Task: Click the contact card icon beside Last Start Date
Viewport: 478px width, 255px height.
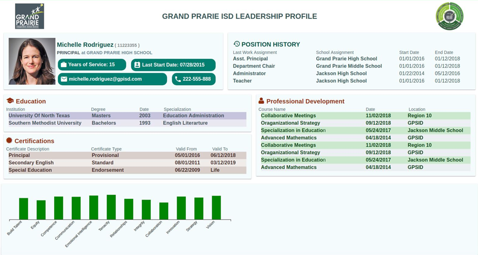Action: [137, 65]
